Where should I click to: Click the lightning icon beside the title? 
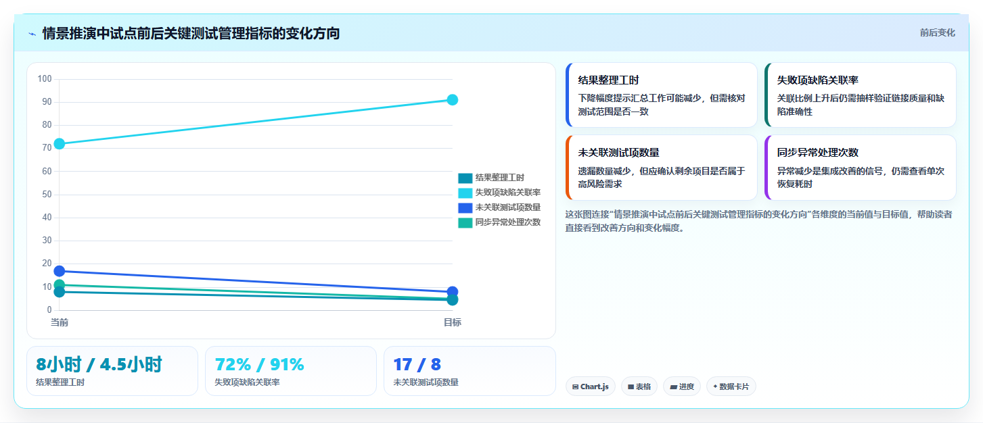(x=32, y=34)
